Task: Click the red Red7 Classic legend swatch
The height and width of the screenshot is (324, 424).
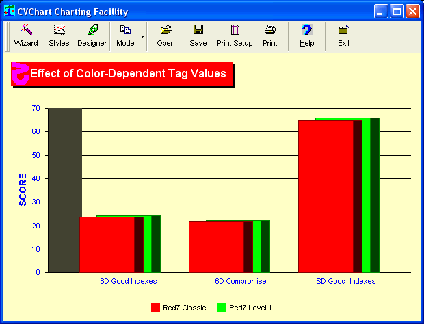Action: click(x=155, y=308)
